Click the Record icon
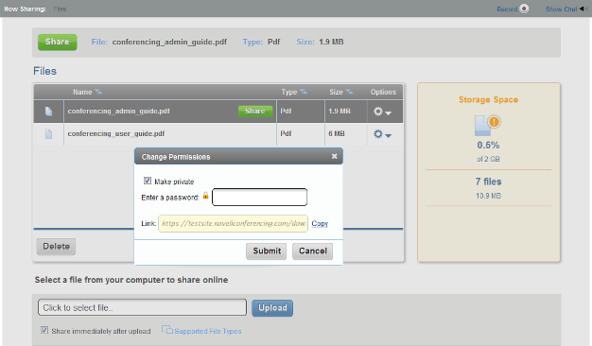This screenshot has width=592, height=346. pos(524,9)
